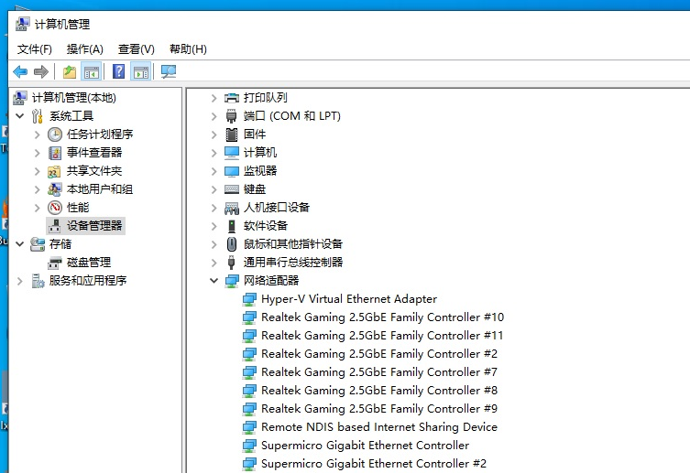Expand the 服务和应用程序 node
The width and height of the screenshot is (690, 473).
pyautogui.click(x=20, y=281)
